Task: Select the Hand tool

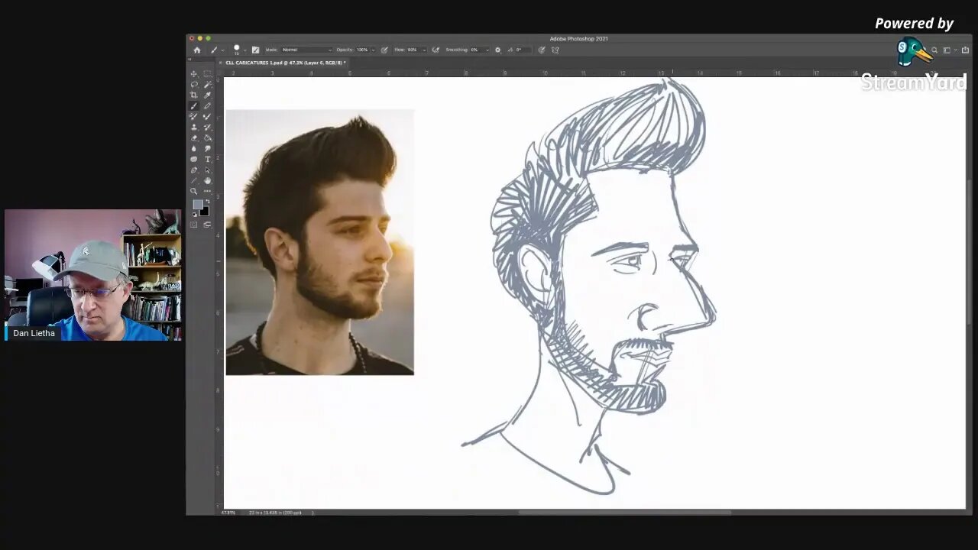Action: point(208,180)
